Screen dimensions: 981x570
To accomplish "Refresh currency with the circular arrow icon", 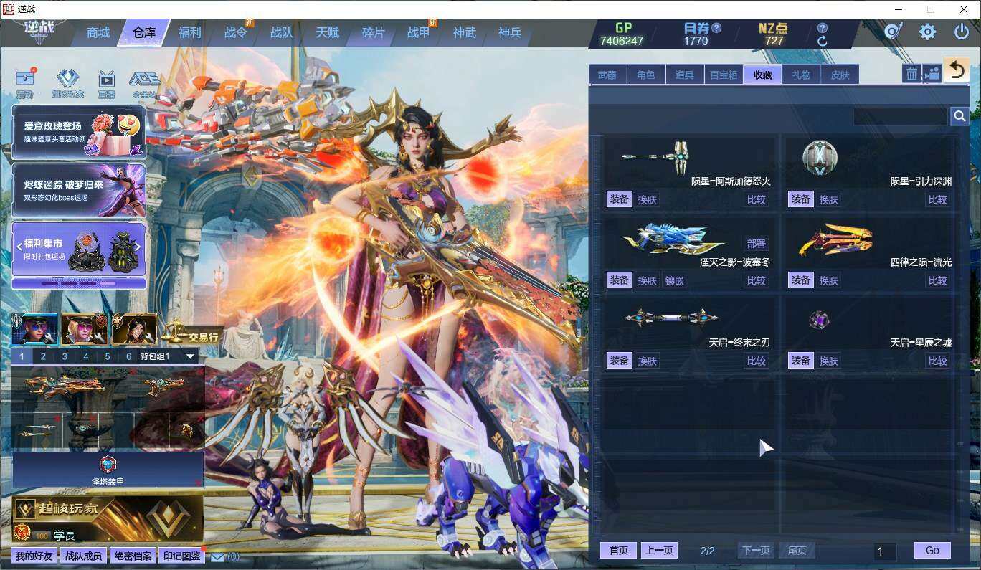I will click(822, 42).
